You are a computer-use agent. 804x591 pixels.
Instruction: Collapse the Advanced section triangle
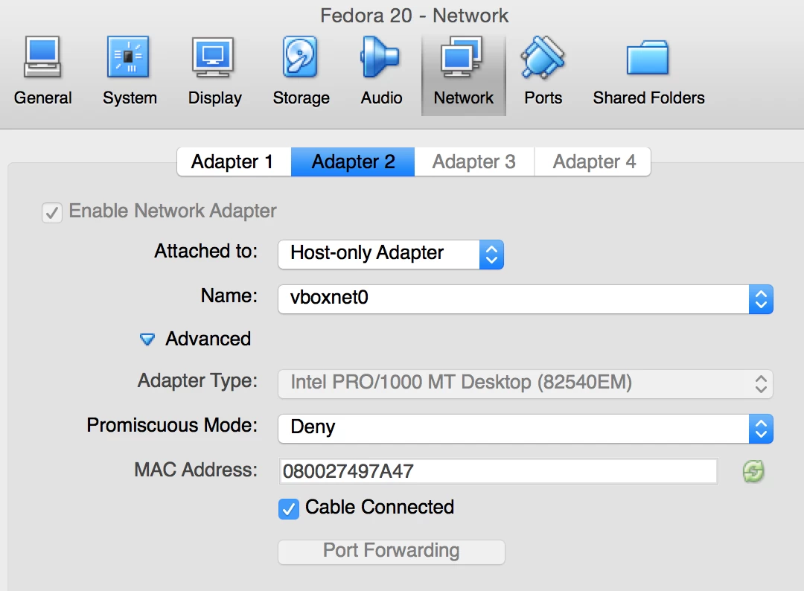tap(147, 339)
